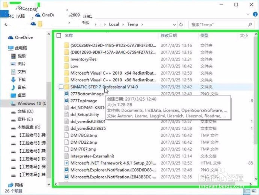Screen dimensions: 259x195
Task: Switch to large icons view in the status bar
Action: click(x=254, y=191)
